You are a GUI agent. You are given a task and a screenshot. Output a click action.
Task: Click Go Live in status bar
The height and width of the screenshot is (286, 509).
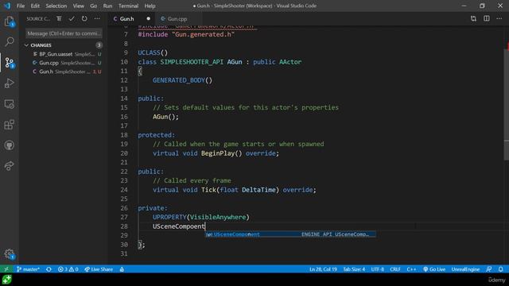[434, 269]
